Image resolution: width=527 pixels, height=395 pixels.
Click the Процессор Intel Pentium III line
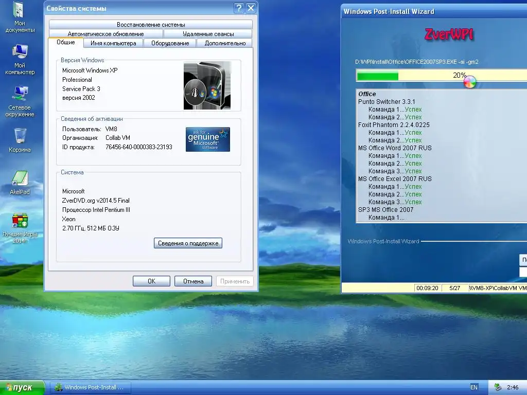96,210
